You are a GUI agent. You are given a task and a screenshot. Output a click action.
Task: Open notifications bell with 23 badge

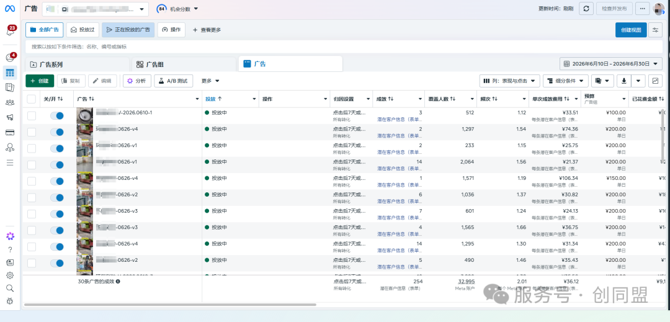pos(11,32)
